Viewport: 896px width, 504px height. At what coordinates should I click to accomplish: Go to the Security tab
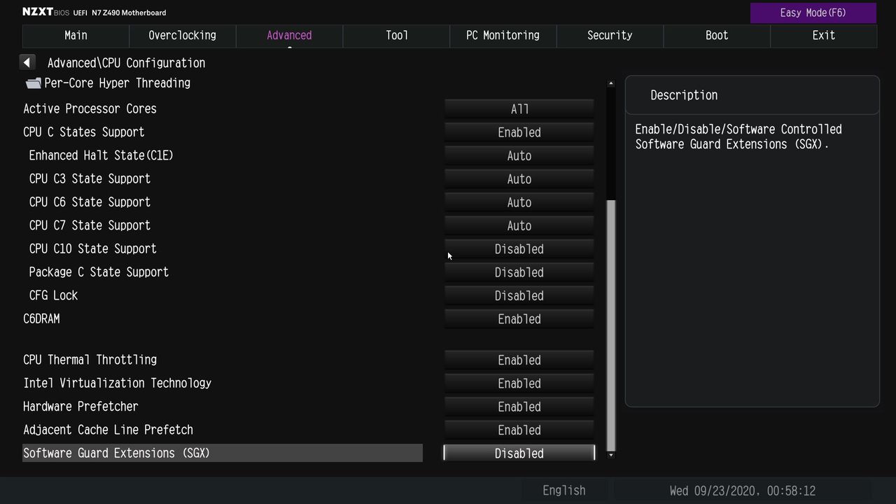(x=610, y=36)
